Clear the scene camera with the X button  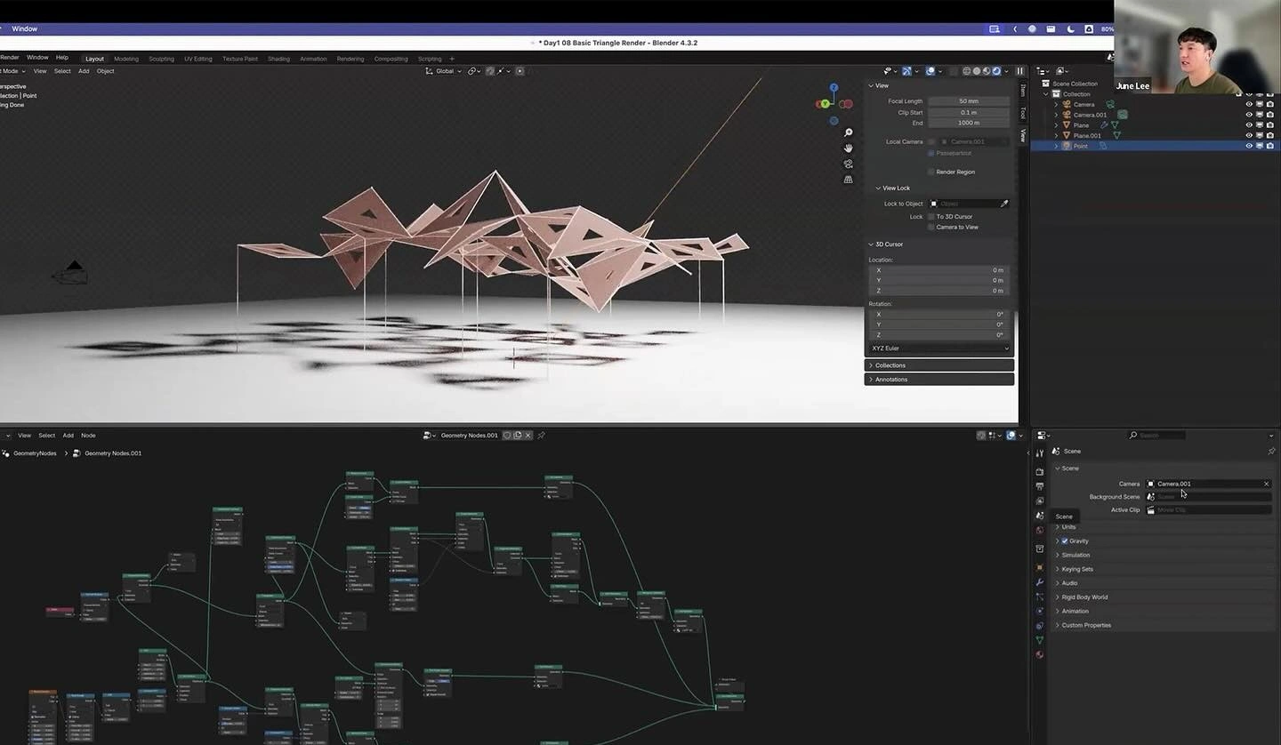pos(1266,484)
